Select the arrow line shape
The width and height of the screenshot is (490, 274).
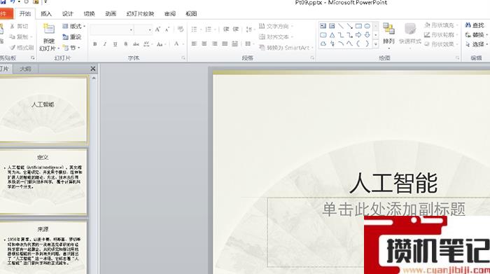[x=350, y=26]
